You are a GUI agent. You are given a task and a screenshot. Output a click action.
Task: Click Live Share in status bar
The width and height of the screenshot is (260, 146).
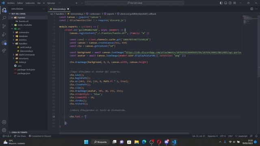click(x=20, y=136)
